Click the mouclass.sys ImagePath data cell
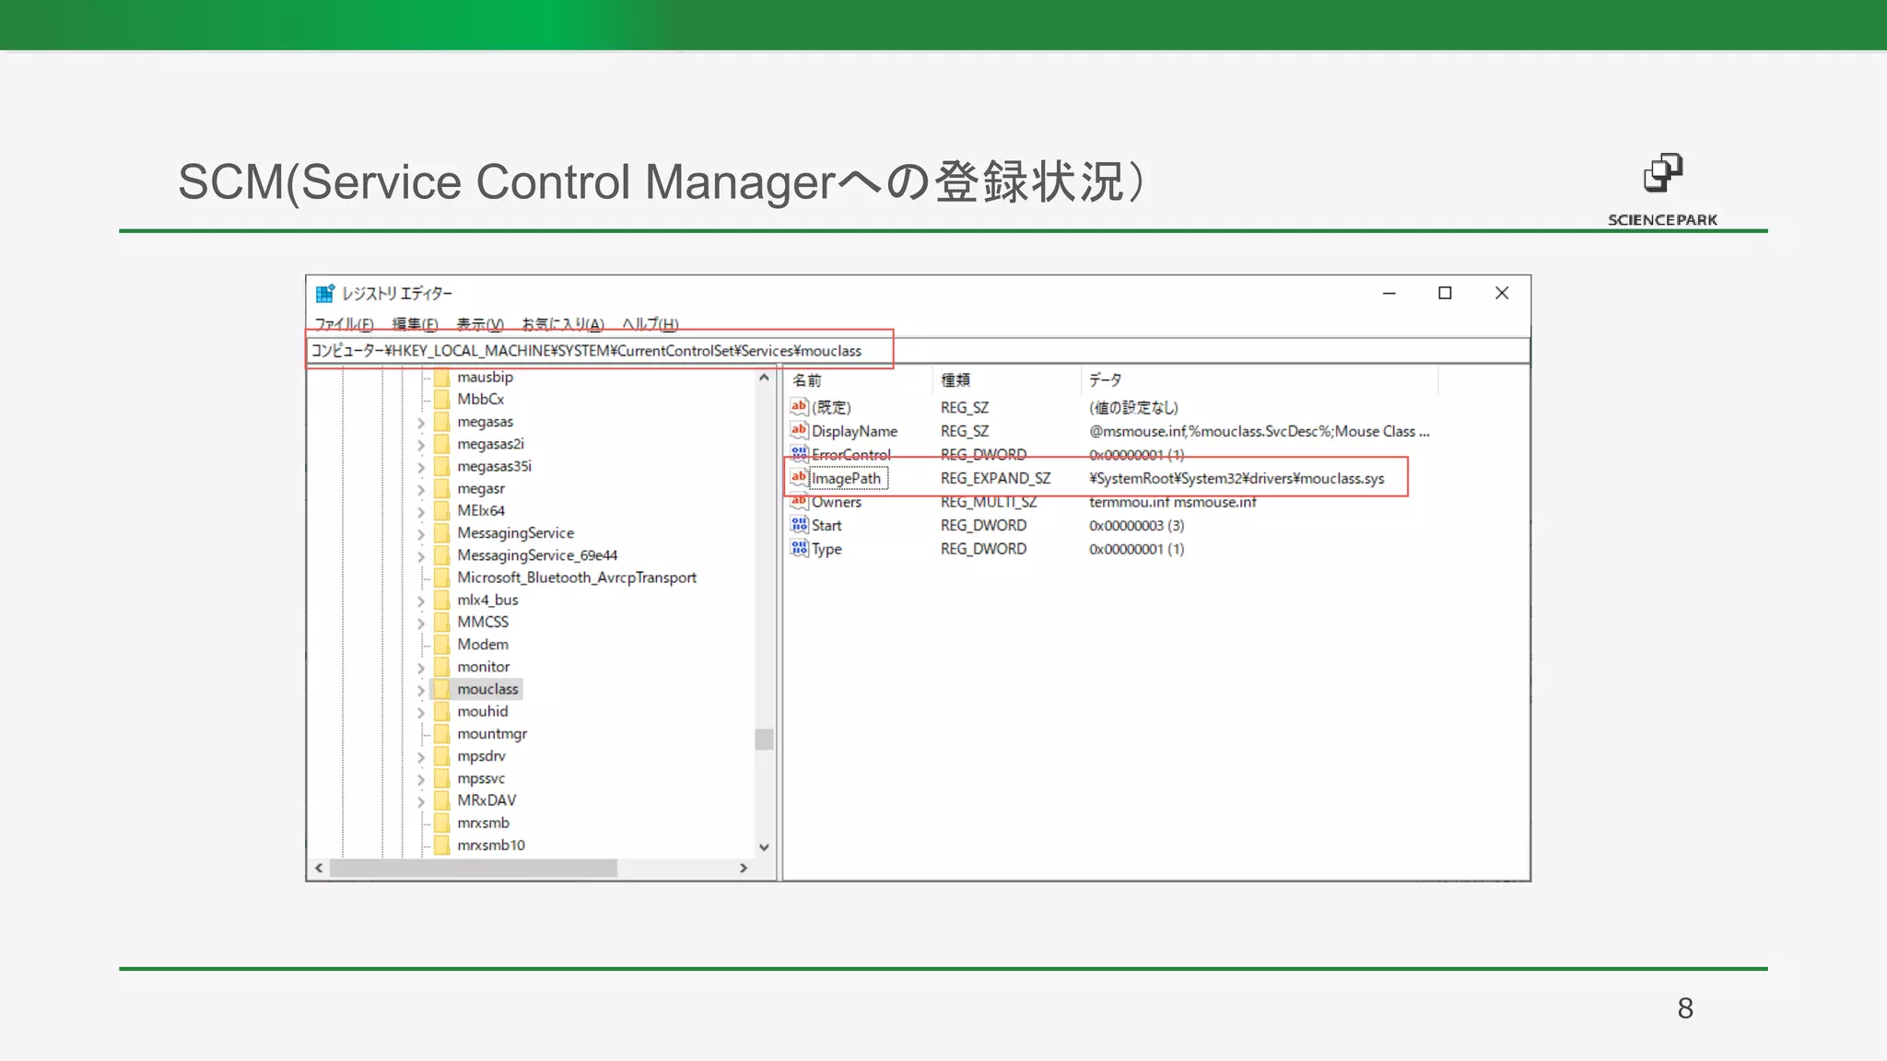1887x1061 pixels. pyautogui.click(x=1237, y=478)
